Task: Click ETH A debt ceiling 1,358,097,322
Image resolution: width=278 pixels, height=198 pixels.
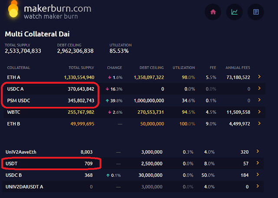Action: pyautogui.click(x=149, y=77)
